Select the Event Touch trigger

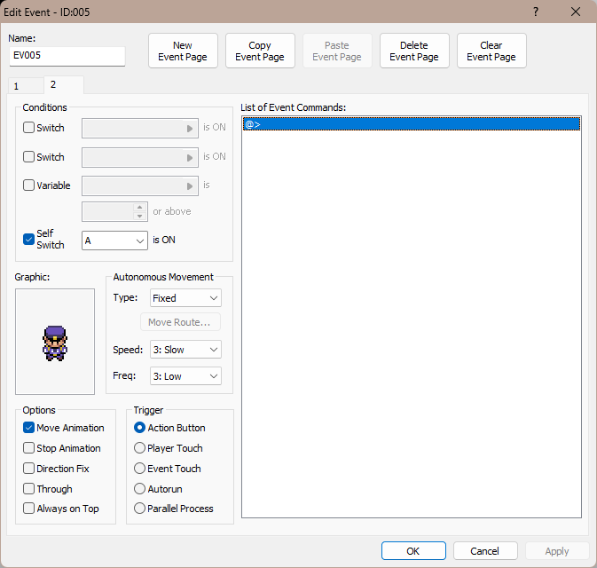pyautogui.click(x=140, y=469)
